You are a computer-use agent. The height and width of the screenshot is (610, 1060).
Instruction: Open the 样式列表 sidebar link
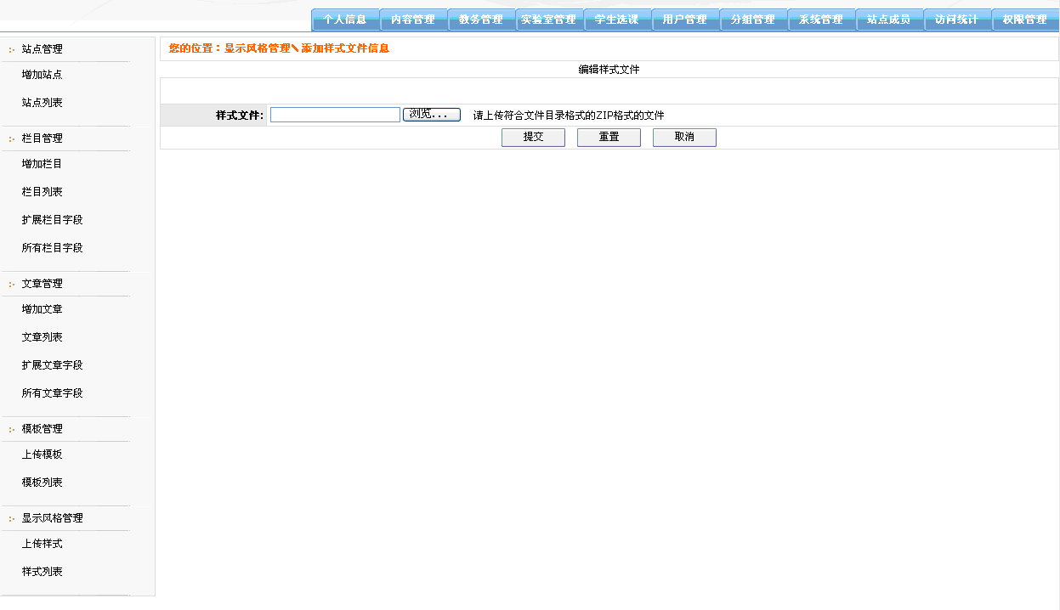pos(42,572)
